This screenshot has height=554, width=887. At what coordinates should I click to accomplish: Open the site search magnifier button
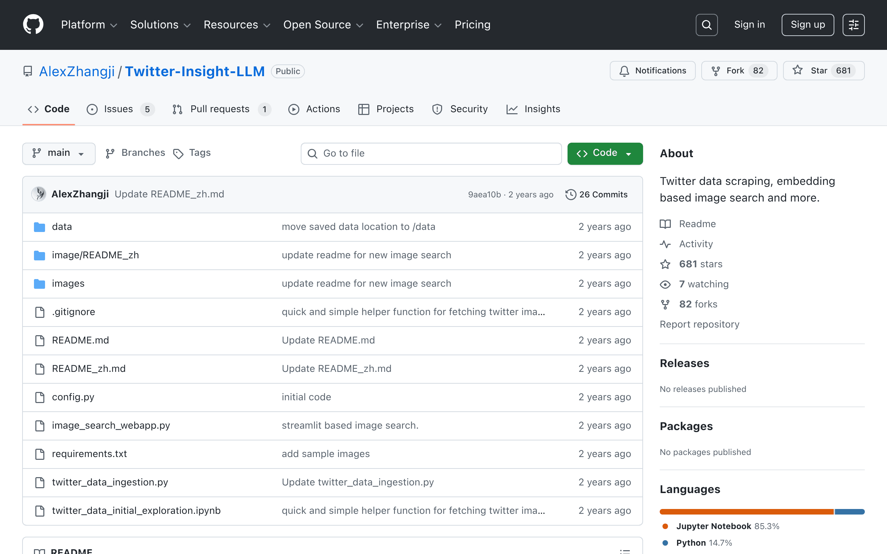pos(706,25)
